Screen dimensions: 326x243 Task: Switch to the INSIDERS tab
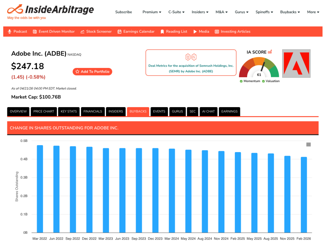[116, 111]
